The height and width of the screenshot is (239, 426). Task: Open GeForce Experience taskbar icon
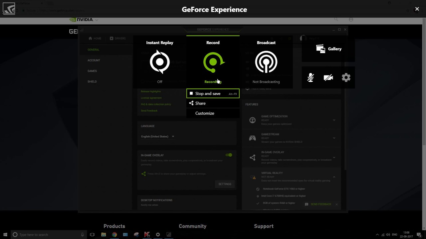point(169,235)
